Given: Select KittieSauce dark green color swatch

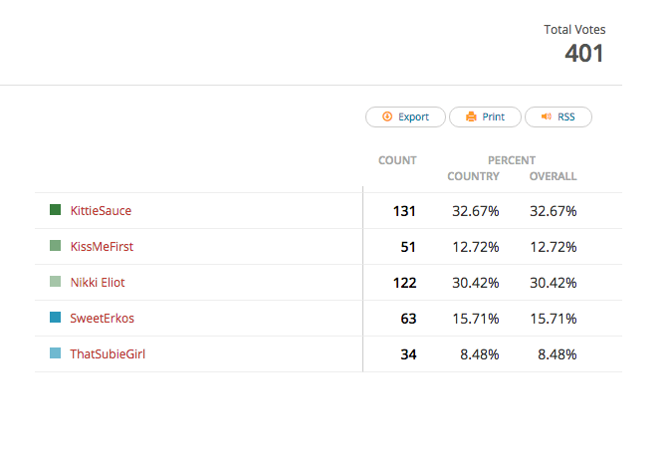Looking at the screenshot, I should click(x=55, y=209).
